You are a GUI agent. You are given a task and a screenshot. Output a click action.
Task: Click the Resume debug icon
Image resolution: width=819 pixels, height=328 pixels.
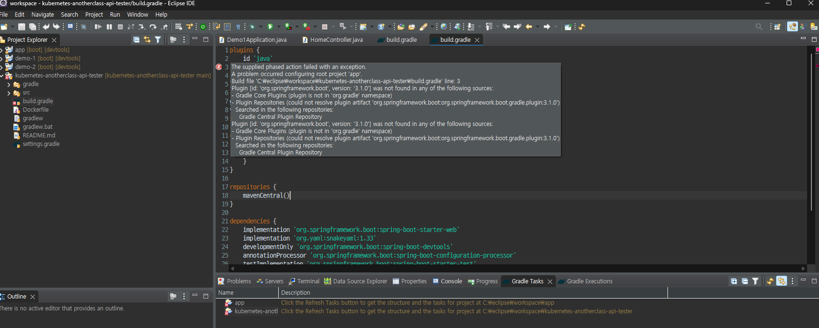[x=98, y=27]
